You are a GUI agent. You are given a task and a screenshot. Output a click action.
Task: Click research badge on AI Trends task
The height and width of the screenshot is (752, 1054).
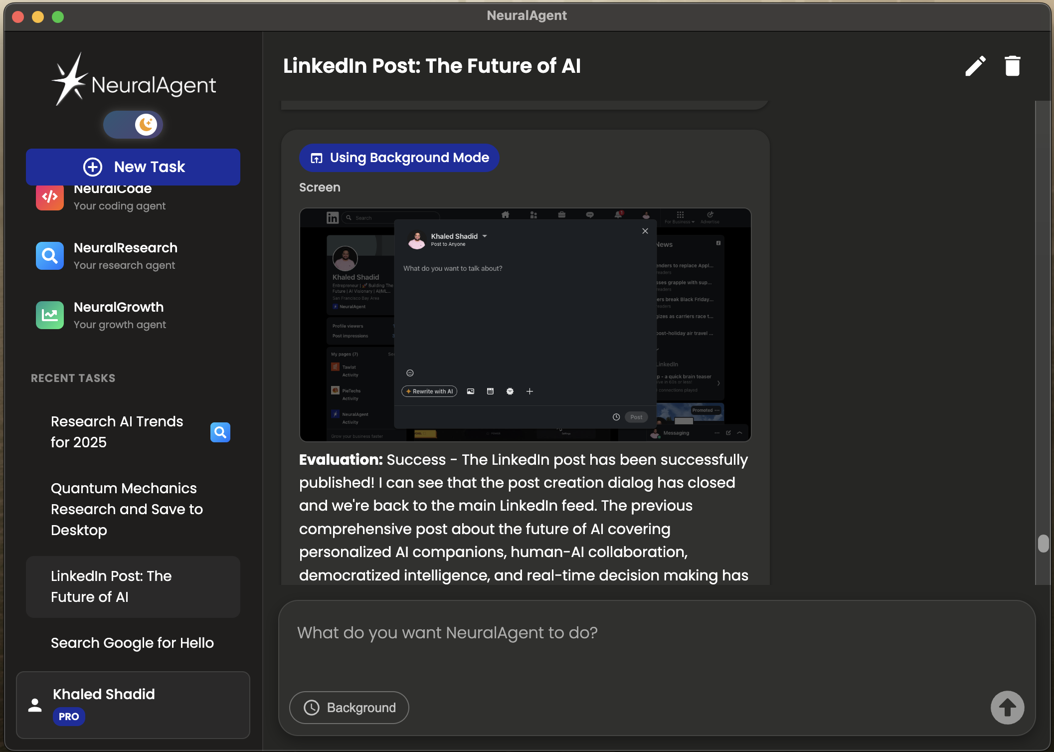pyautogui.click(x=220, y=432)
